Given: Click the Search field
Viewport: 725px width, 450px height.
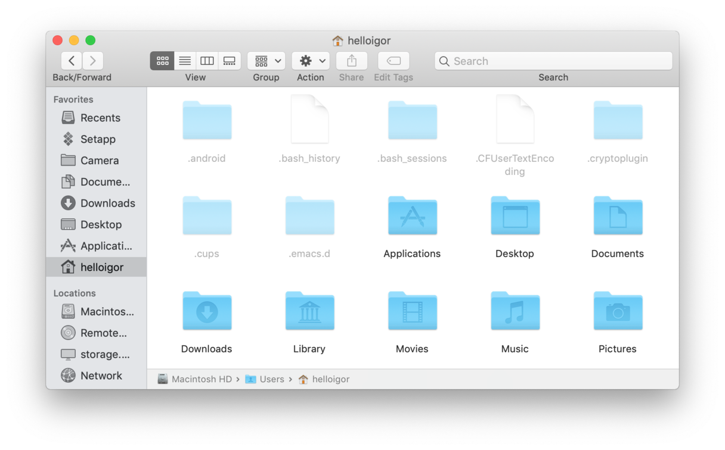Looking at the screenshot, I should click(x=553, y=61).
